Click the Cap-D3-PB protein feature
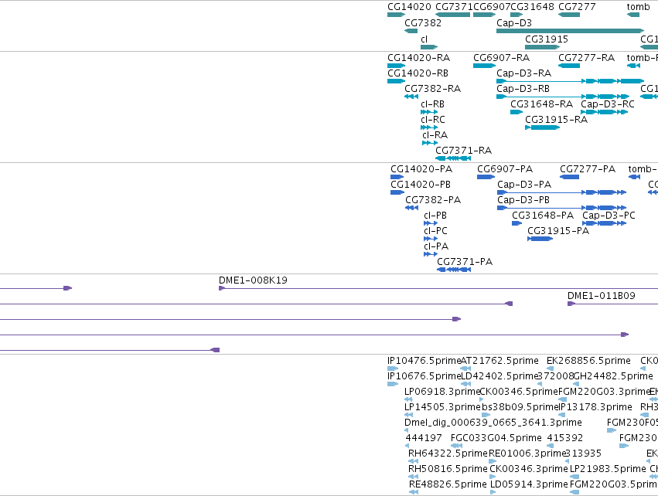658x496 pixels. click(562, 208)
